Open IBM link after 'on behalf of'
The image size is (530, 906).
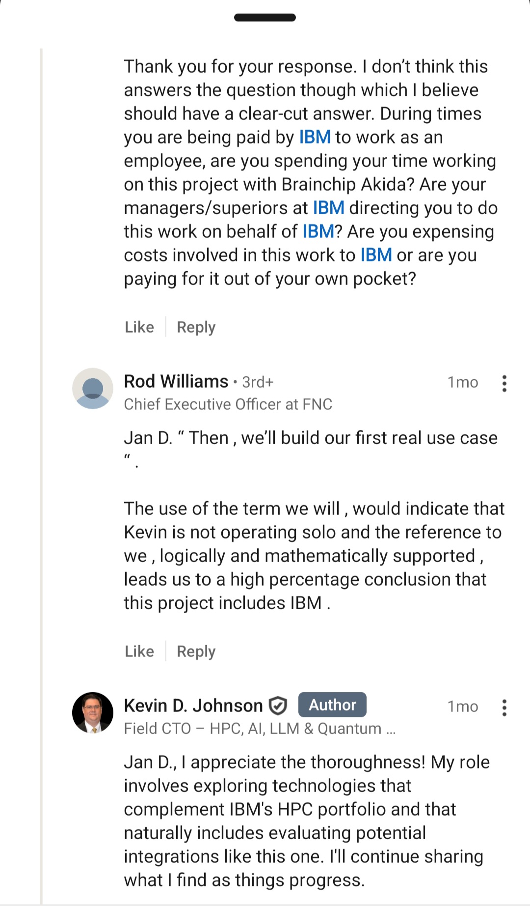(318, 232)
